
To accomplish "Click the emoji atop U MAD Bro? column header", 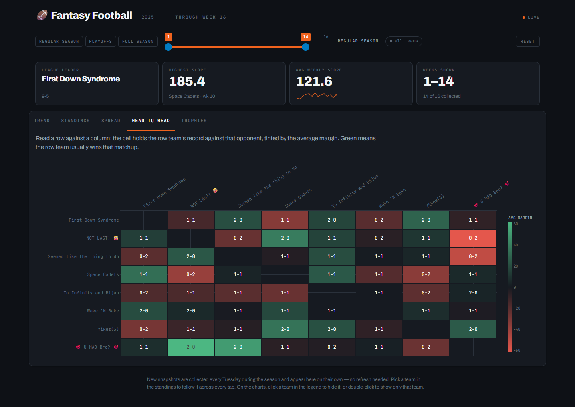I will 507,184.
